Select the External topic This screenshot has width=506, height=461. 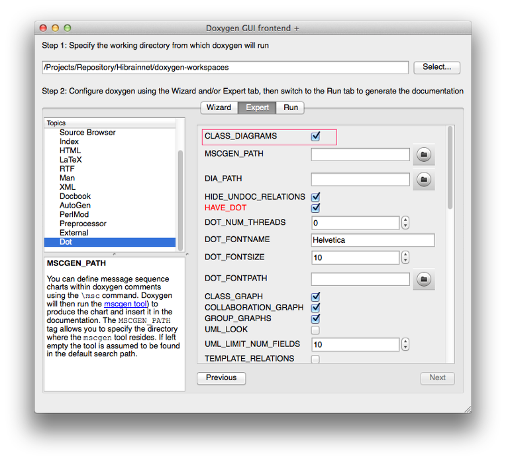tap(74, 233)
